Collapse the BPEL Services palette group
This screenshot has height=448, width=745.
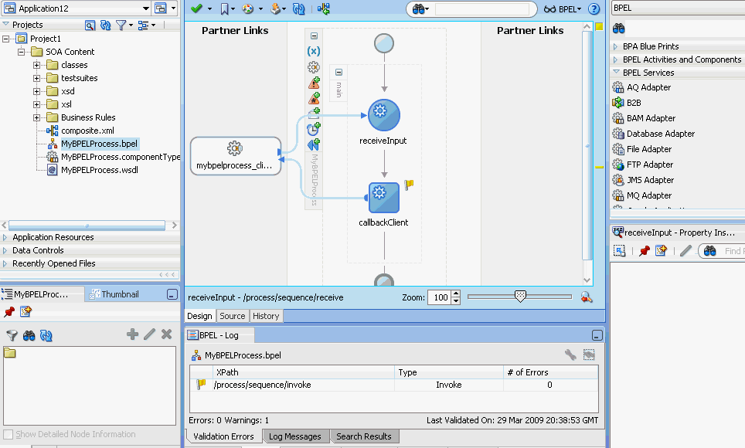pos(616,72)
